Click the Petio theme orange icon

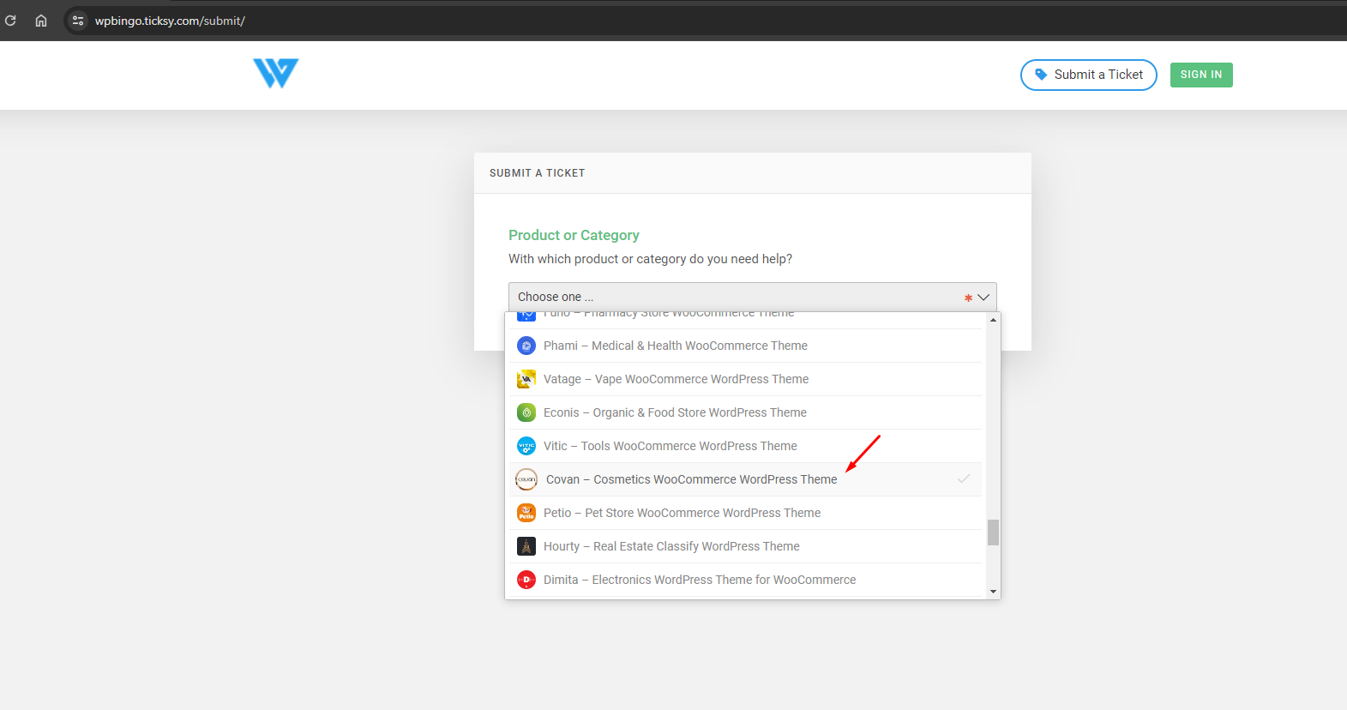point(526,513)
